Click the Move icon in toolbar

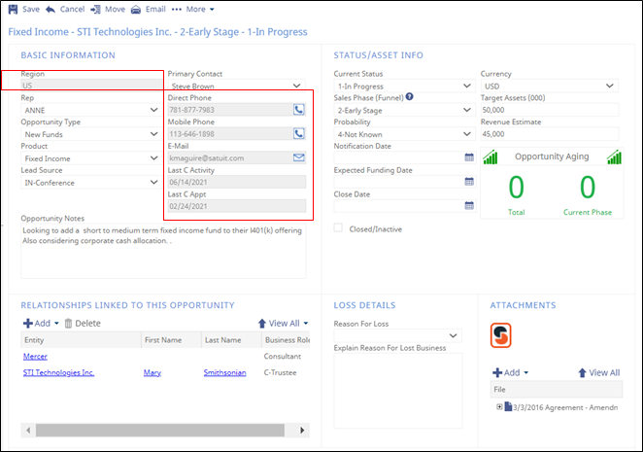[x=95, y=9]
